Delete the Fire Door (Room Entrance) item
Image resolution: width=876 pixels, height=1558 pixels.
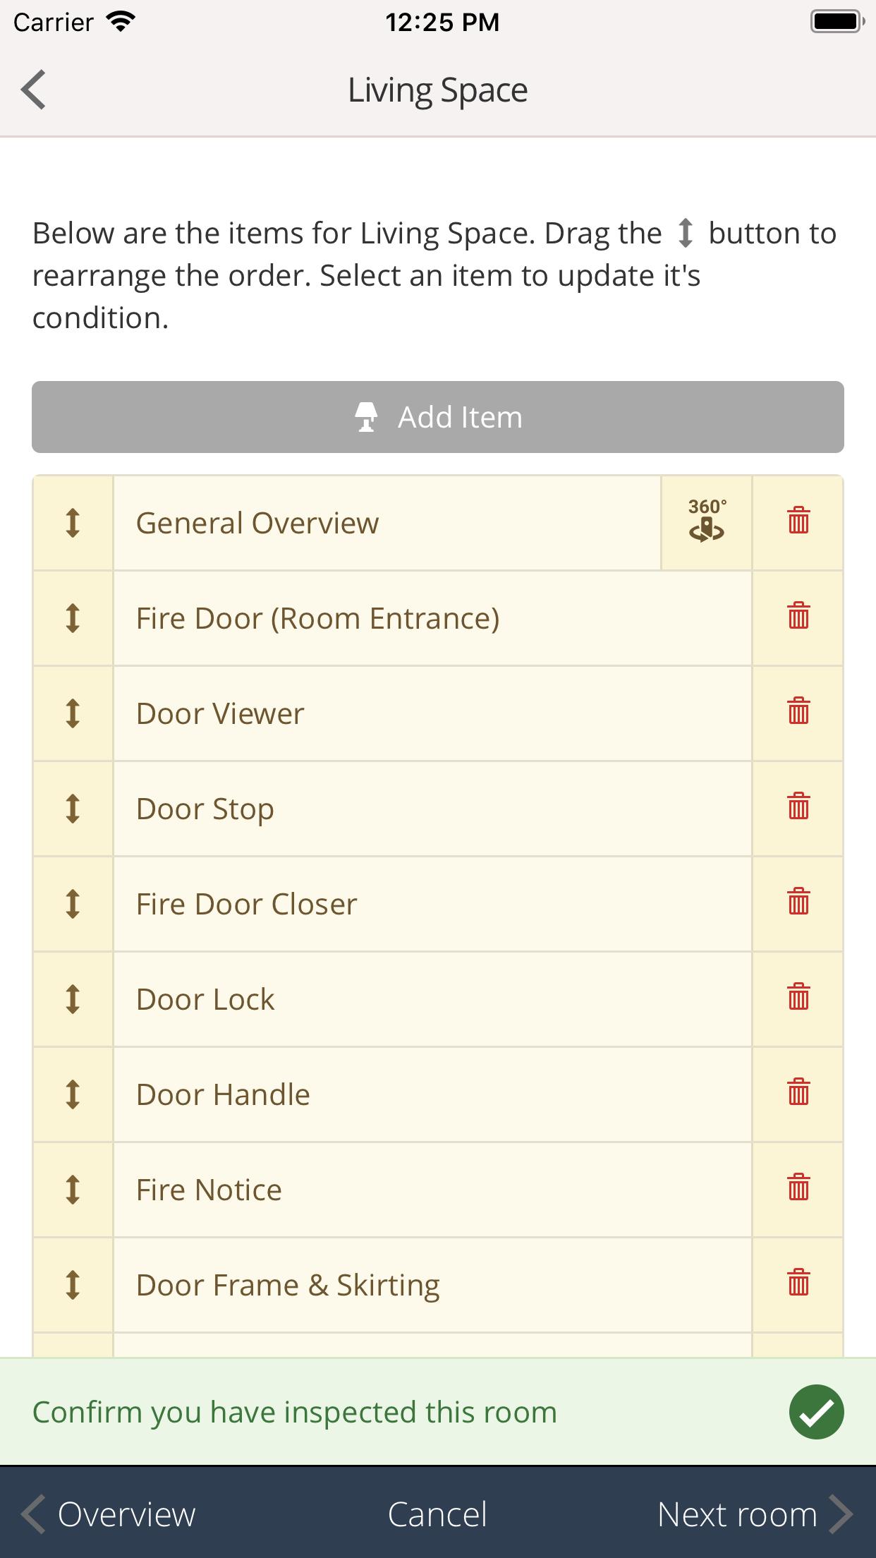click(798, 618)
